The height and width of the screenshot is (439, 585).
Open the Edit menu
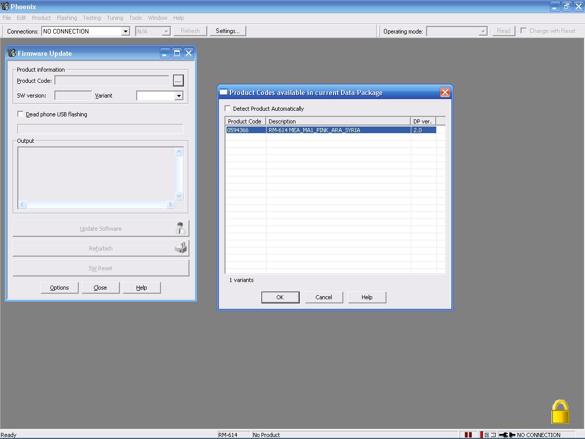[21, 18]
